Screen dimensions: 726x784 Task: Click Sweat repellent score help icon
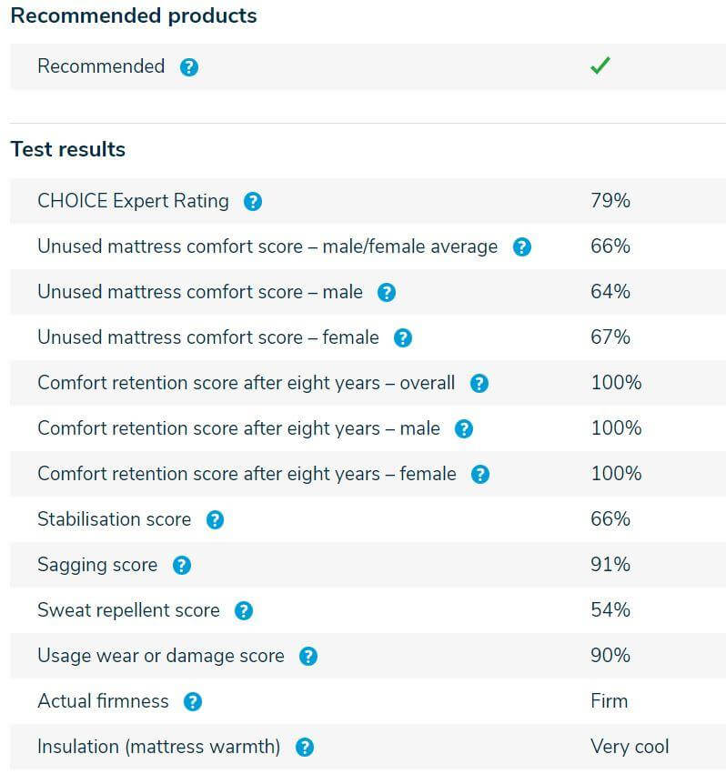pos(244,611)
